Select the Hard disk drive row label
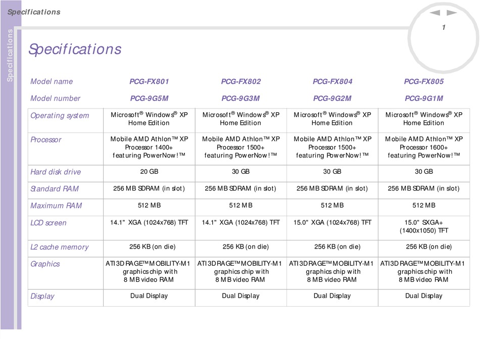480x339 pixels. [56, 172]
